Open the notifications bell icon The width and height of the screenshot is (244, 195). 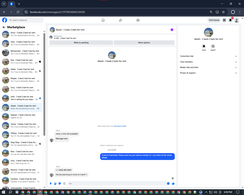[230, 20]
